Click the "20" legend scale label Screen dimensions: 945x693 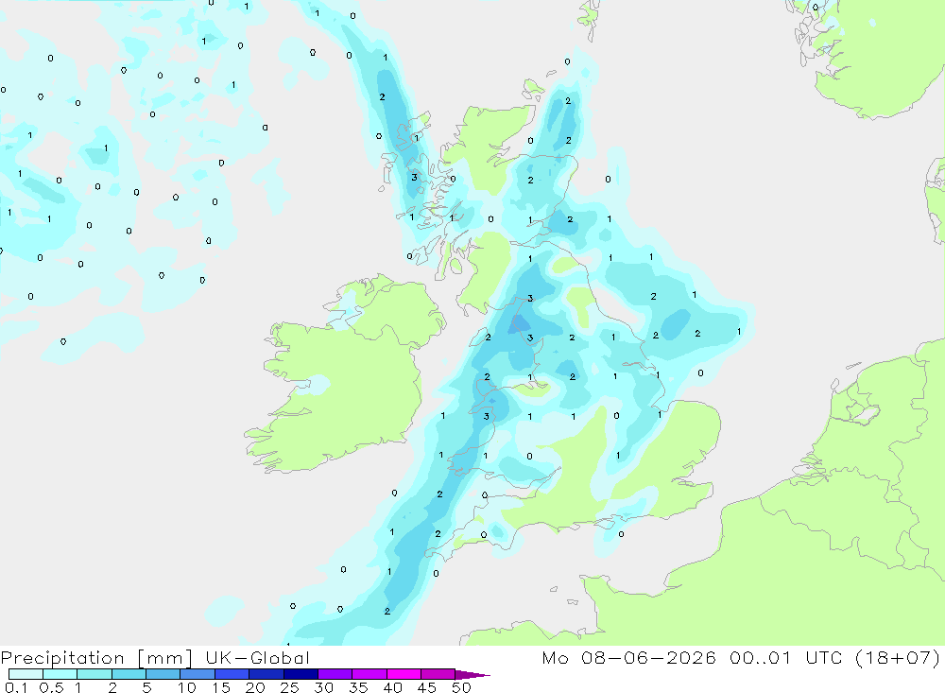(255, 687)
